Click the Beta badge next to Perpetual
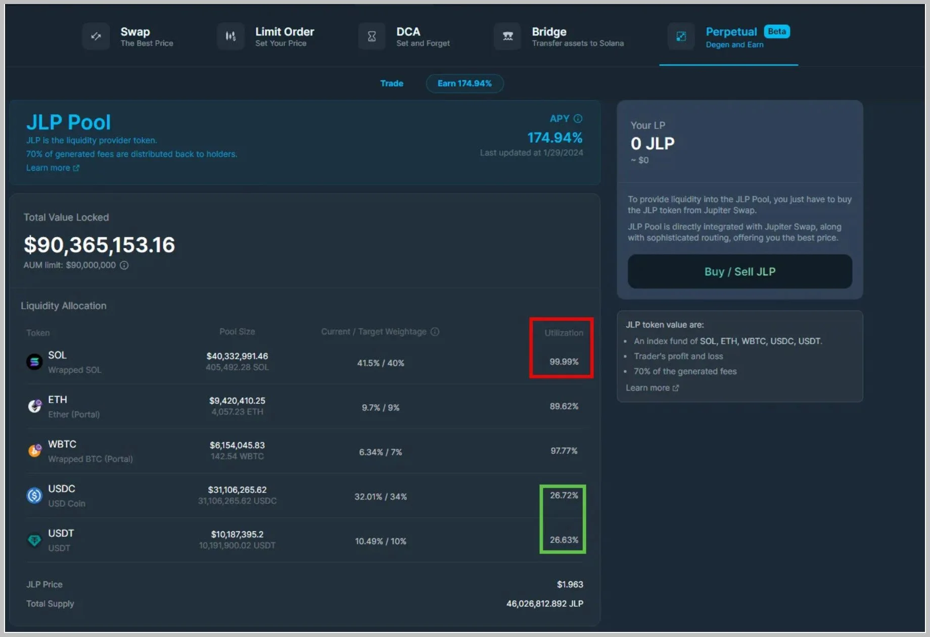The width and height of the screenshot is (930, 637). click(x=777, y=31)
